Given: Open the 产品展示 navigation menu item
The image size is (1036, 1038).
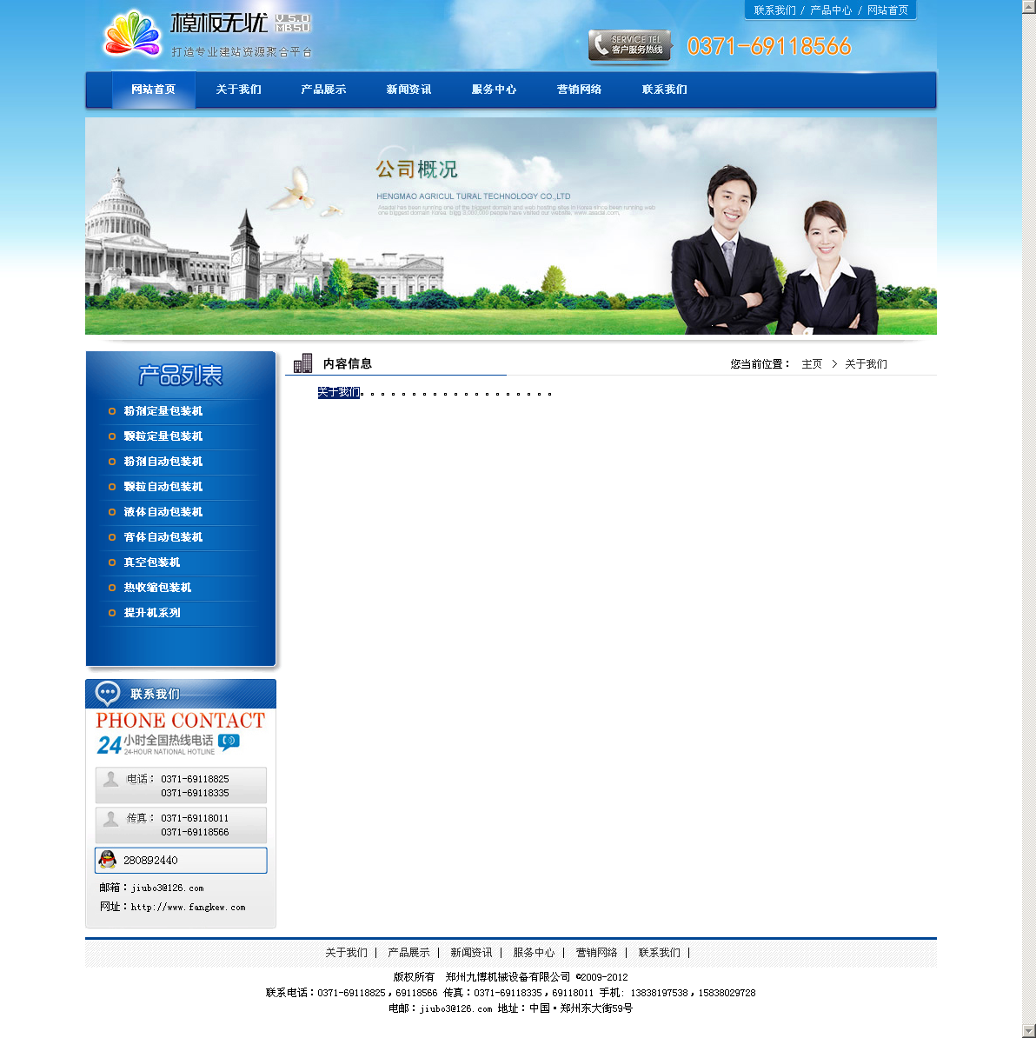Looking at the screenshot, I should coord(323,90).
